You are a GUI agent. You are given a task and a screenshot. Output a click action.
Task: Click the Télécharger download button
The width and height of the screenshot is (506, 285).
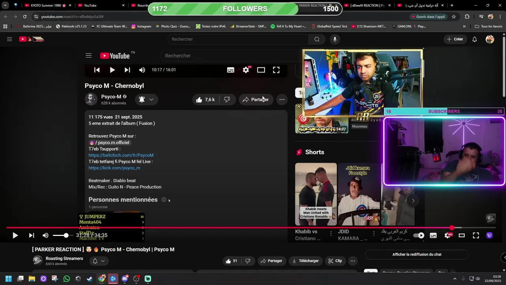click(306, 261)
